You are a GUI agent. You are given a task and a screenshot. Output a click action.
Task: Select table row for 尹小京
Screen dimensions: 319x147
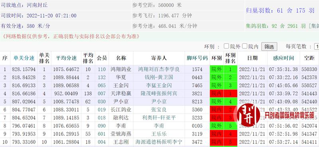(159, 102)
